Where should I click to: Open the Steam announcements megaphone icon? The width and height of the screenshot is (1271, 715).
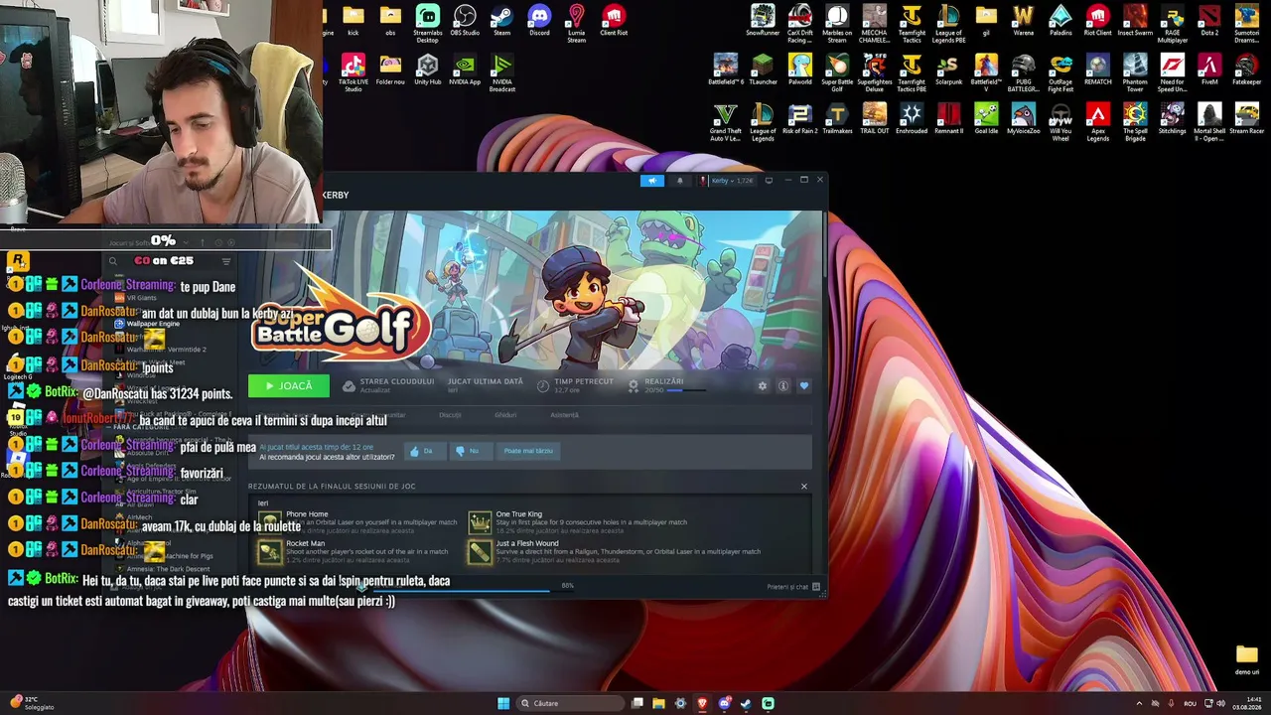[x=652, y=181]
